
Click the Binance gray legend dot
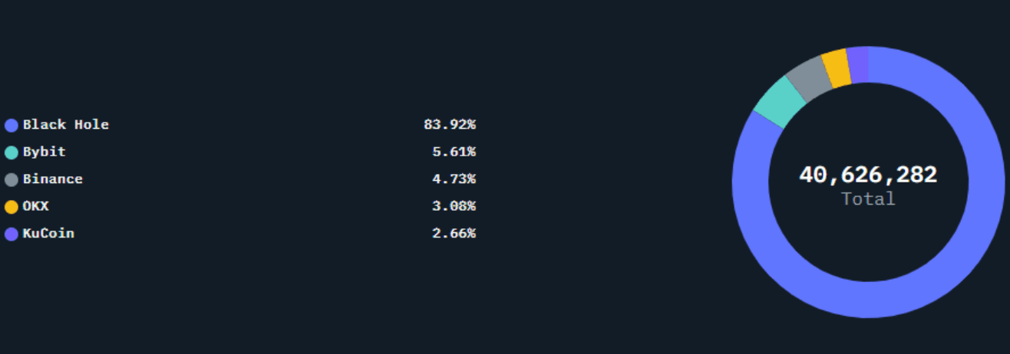coord(12,179)
